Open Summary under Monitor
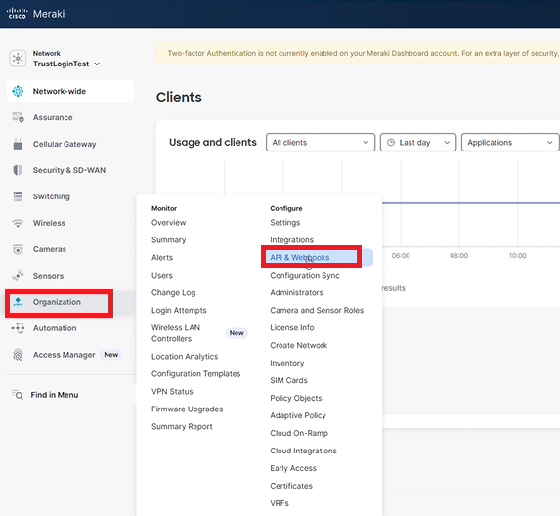The width and height of the screenshot is (560, 516). pos(168,240)
